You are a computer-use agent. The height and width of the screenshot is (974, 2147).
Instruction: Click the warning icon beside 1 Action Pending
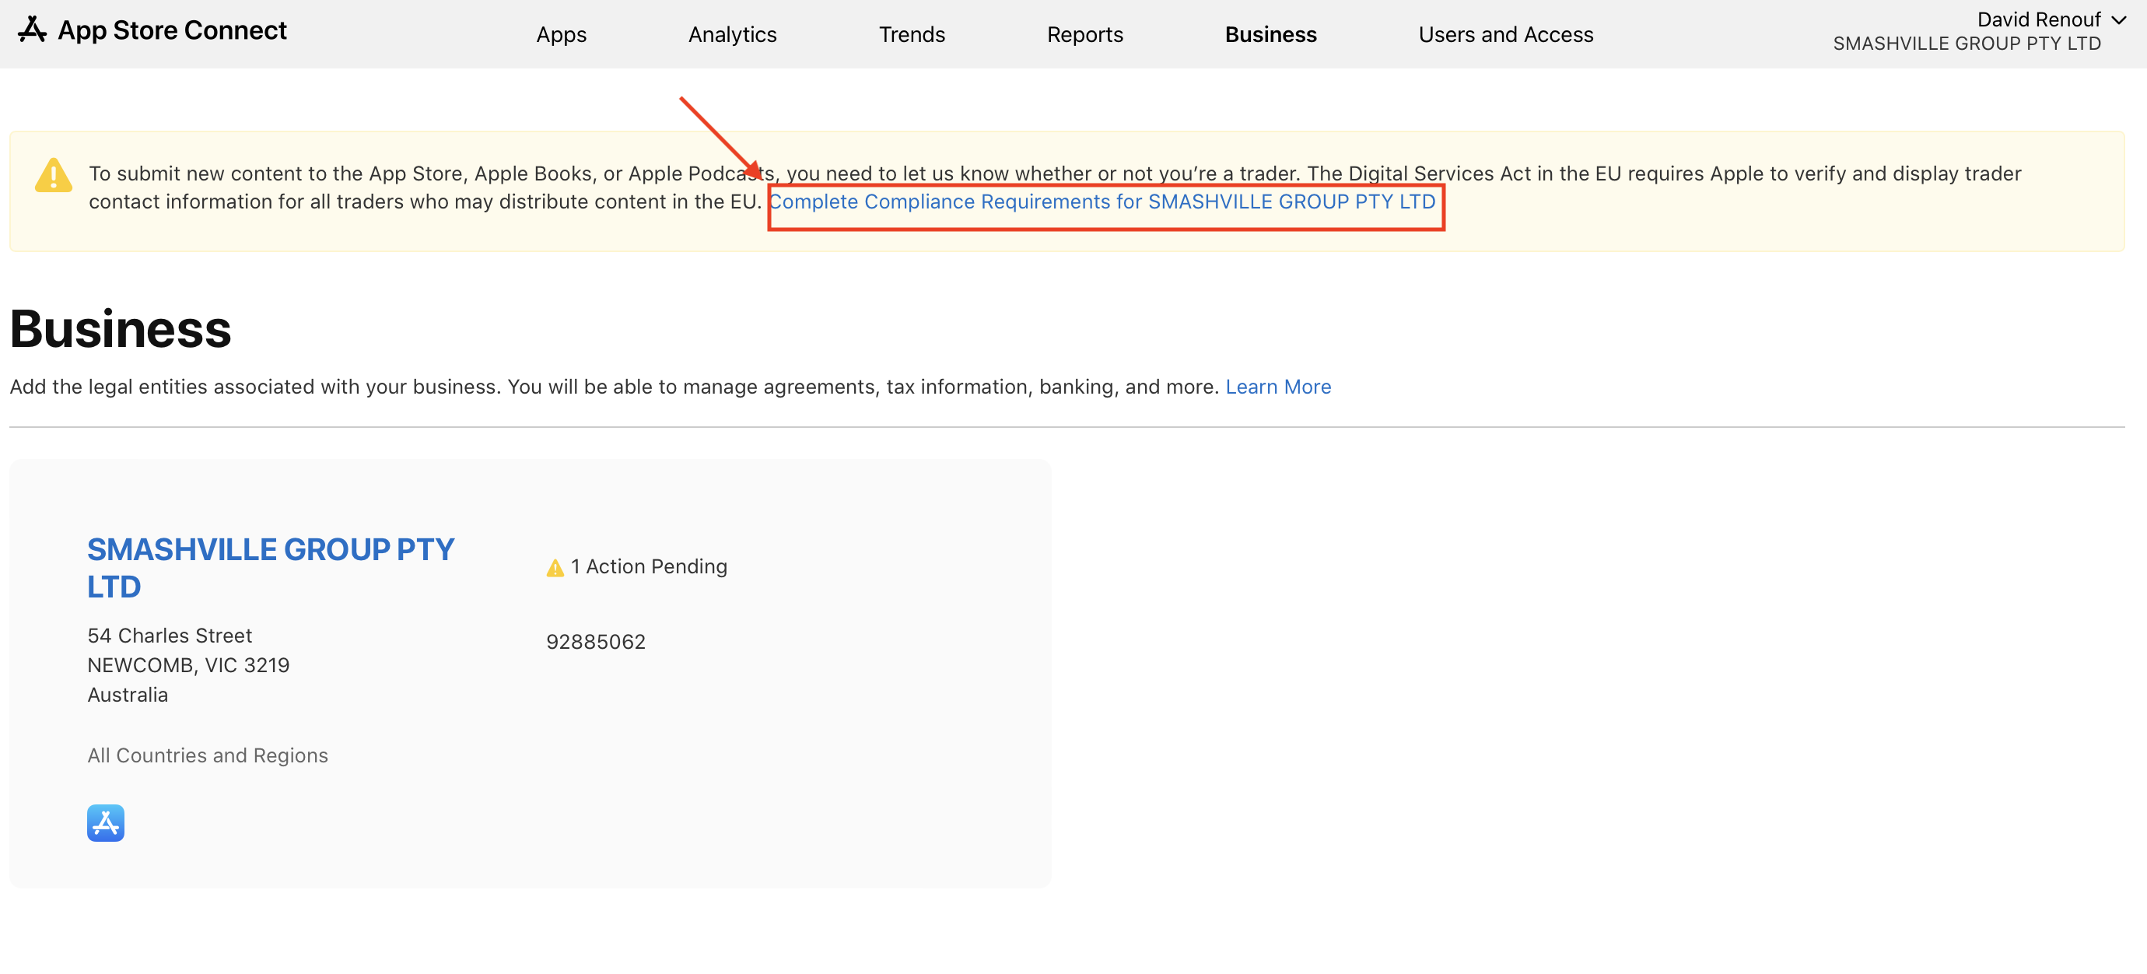pyautogui.click(x=555, y=568)
